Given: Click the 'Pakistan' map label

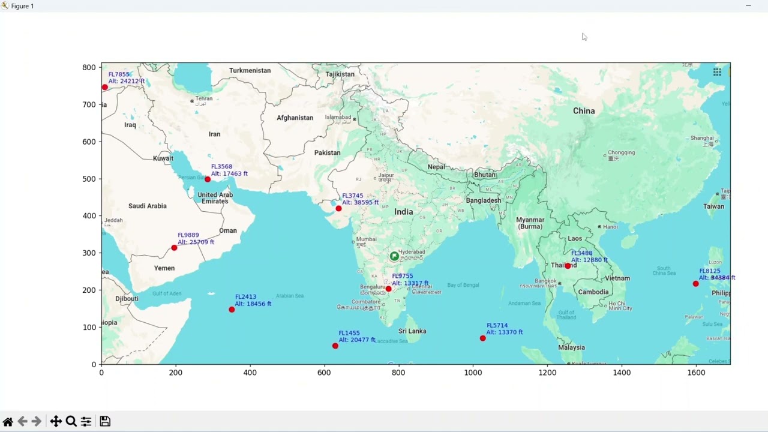Looking at the screenshot, I should [x=328, y=152].
